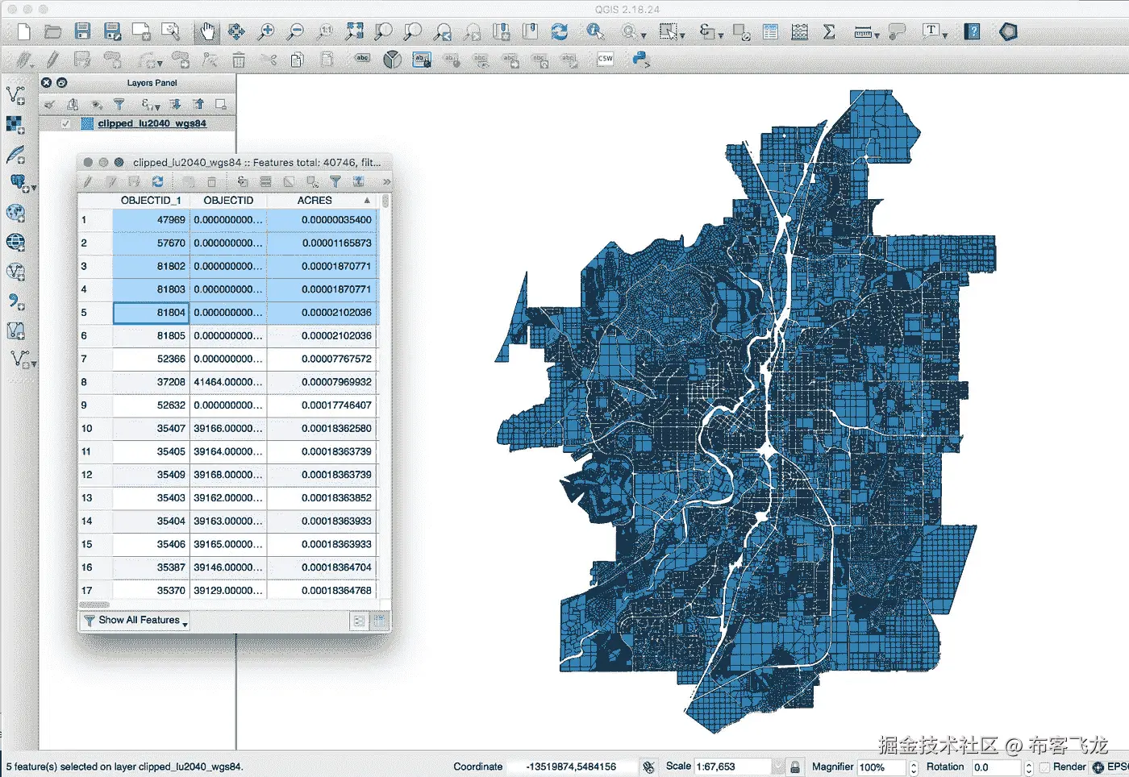1129x777 pixels.
Task: Click Add Vector Layer in side toolbar
Action: [15, 95]
